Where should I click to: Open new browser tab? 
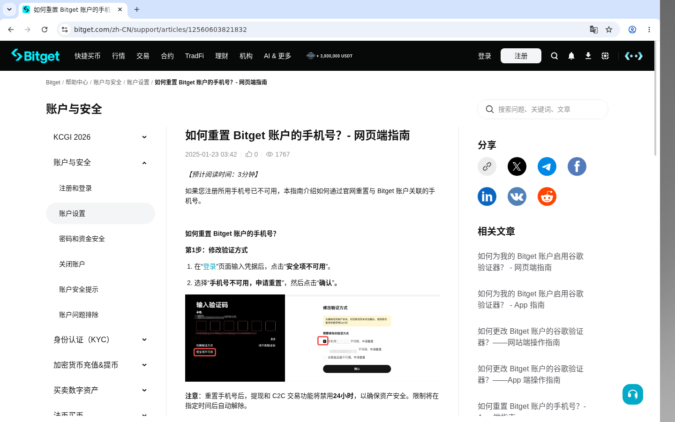tap(137, 9)
